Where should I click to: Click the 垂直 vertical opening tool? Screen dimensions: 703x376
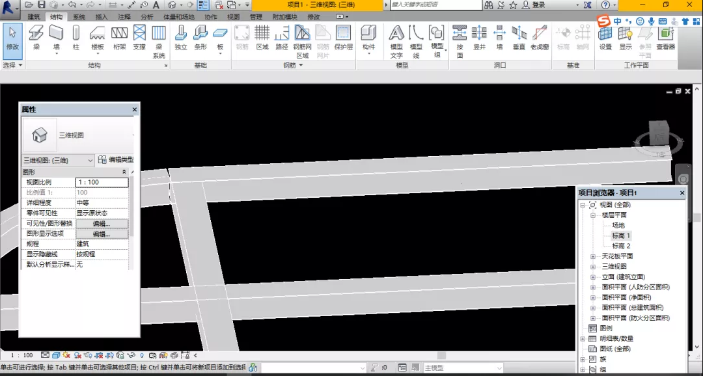coord(519,38)
